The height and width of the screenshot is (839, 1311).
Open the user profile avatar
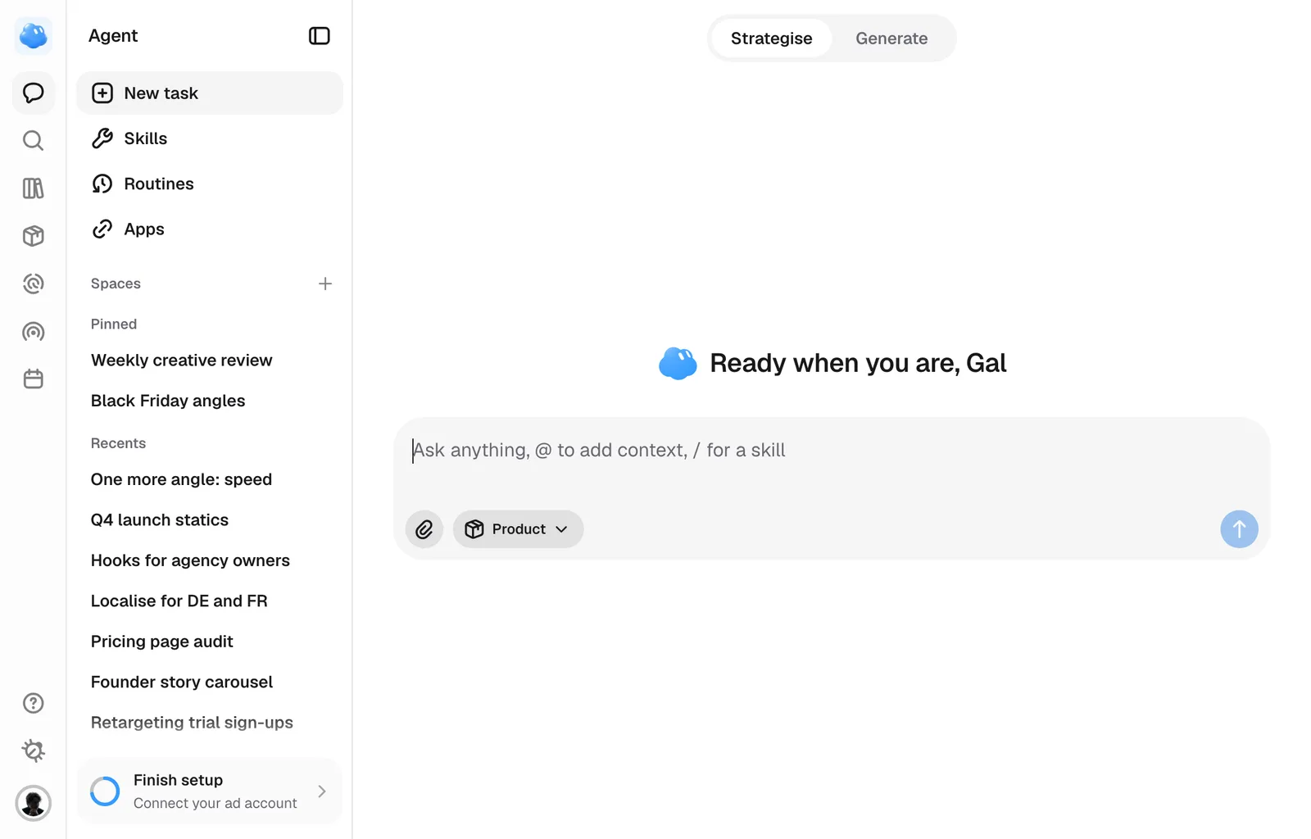[34, 803]
